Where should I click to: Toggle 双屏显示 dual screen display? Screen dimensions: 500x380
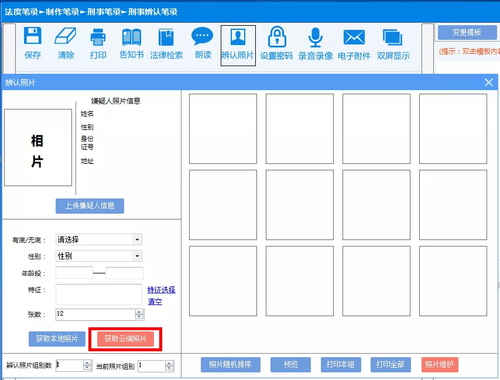(393, 37)
